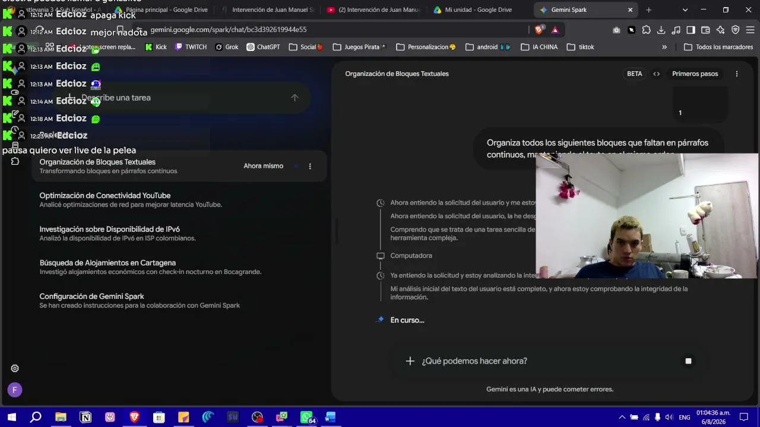Open the android bookmarks folder
The image size is (760, 427).
(x=488, y=47)
